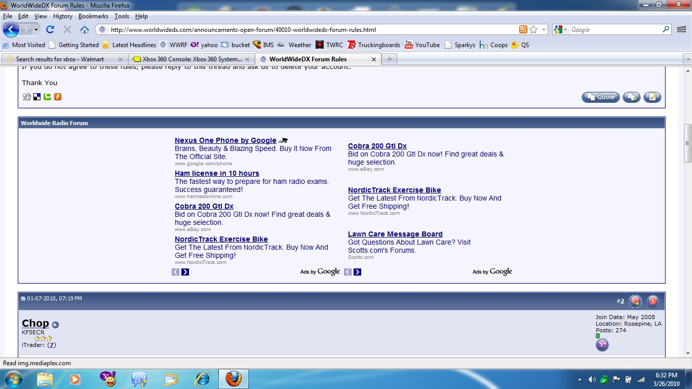
Task: Share post via the orange Furl icon
Action: [58, 97]
